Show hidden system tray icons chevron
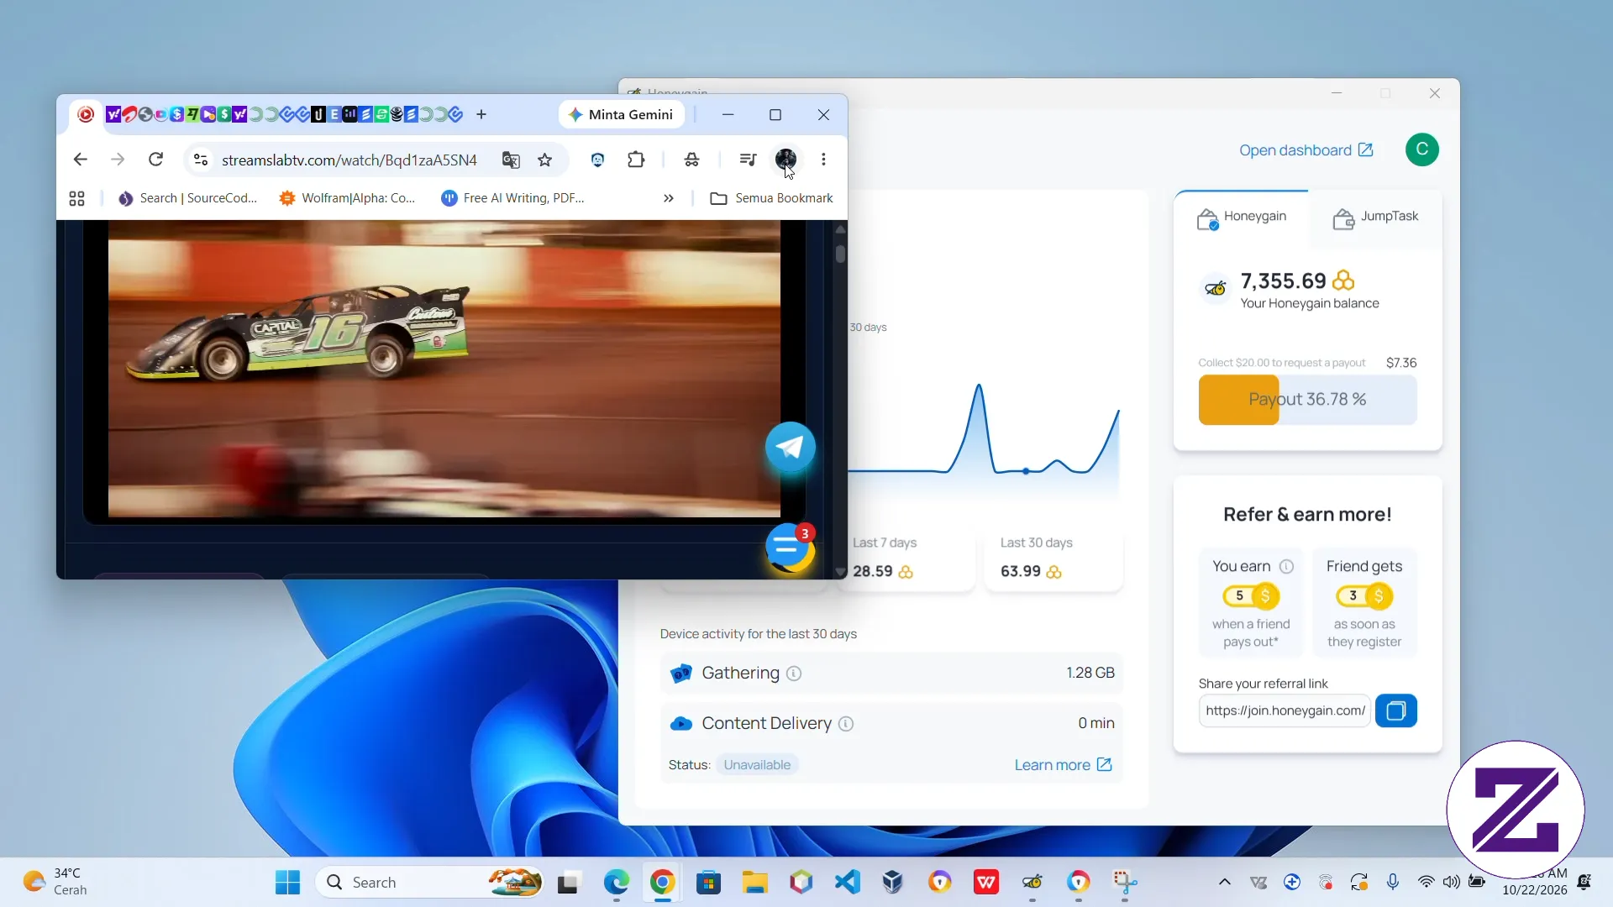Image resolution: width=1613 pixels, height=907 pixels. (1224, 882)
